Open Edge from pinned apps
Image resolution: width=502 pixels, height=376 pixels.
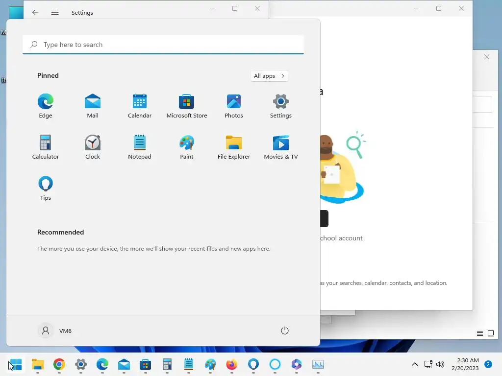click(x=46, y=106)
